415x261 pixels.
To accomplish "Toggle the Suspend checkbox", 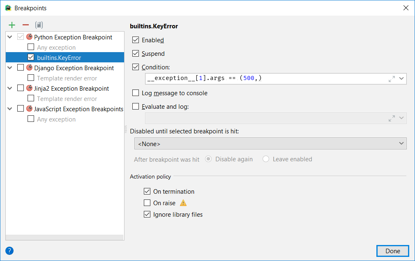I will point(136,53).
